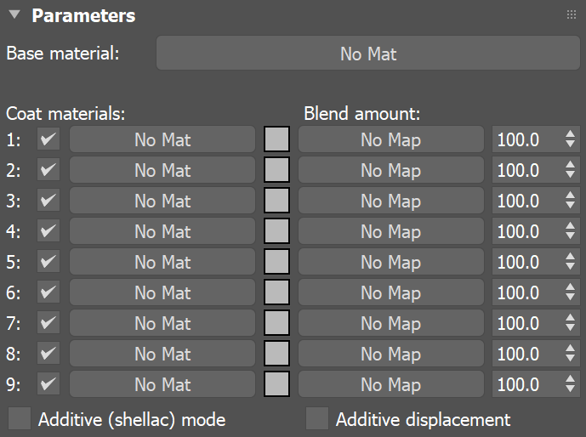Screen dimensions: 586x437
Task: Assign coat material 2 No Mat slot
Action: point(162,170)
